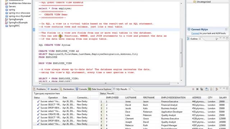
Task: Remove selected result with the single X icon
Action: 197,89
